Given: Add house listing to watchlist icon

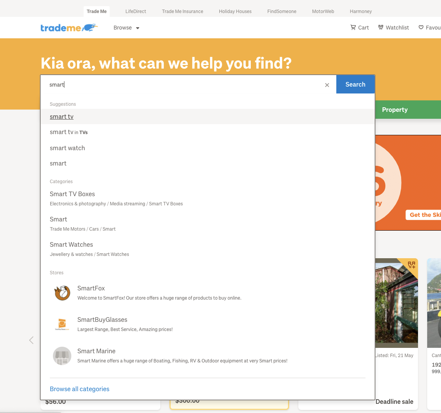Looking at the screenshot, I should [x=411, y=265].
